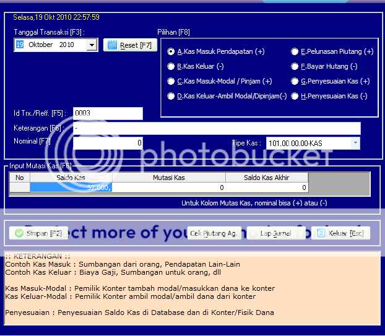Click the Simpan [F2] button label

[x=44, y=233]
